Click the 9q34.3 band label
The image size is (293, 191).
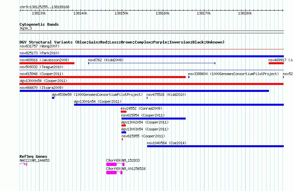(x=26, y=28)
